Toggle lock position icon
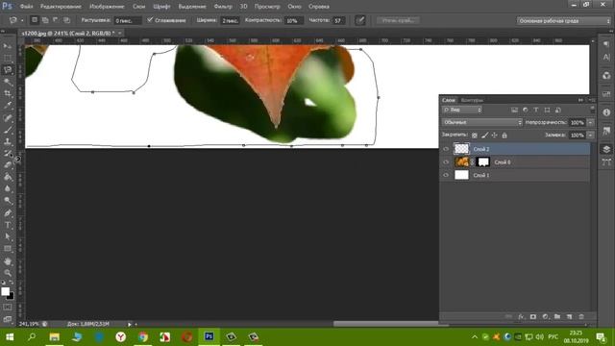The image size is (615, 346). tap(495, 136)
